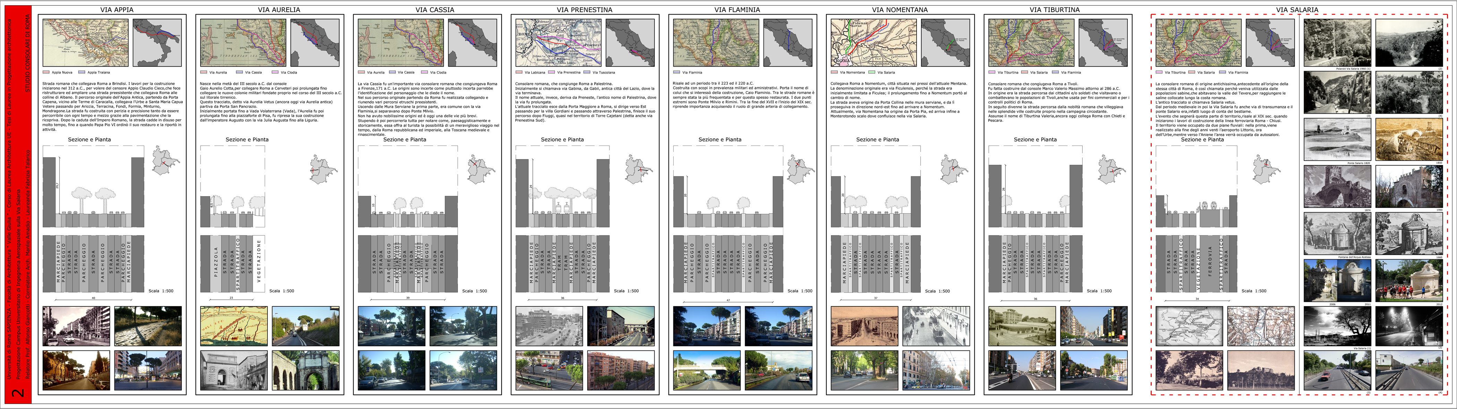Click 'Sezione e Pianta' heading under Via Flaminia
The image size is (1457, 409).
(719, 140)
